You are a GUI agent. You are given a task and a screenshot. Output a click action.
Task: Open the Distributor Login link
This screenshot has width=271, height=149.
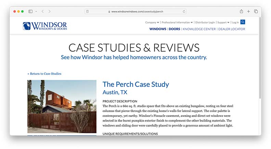point(205,23)
